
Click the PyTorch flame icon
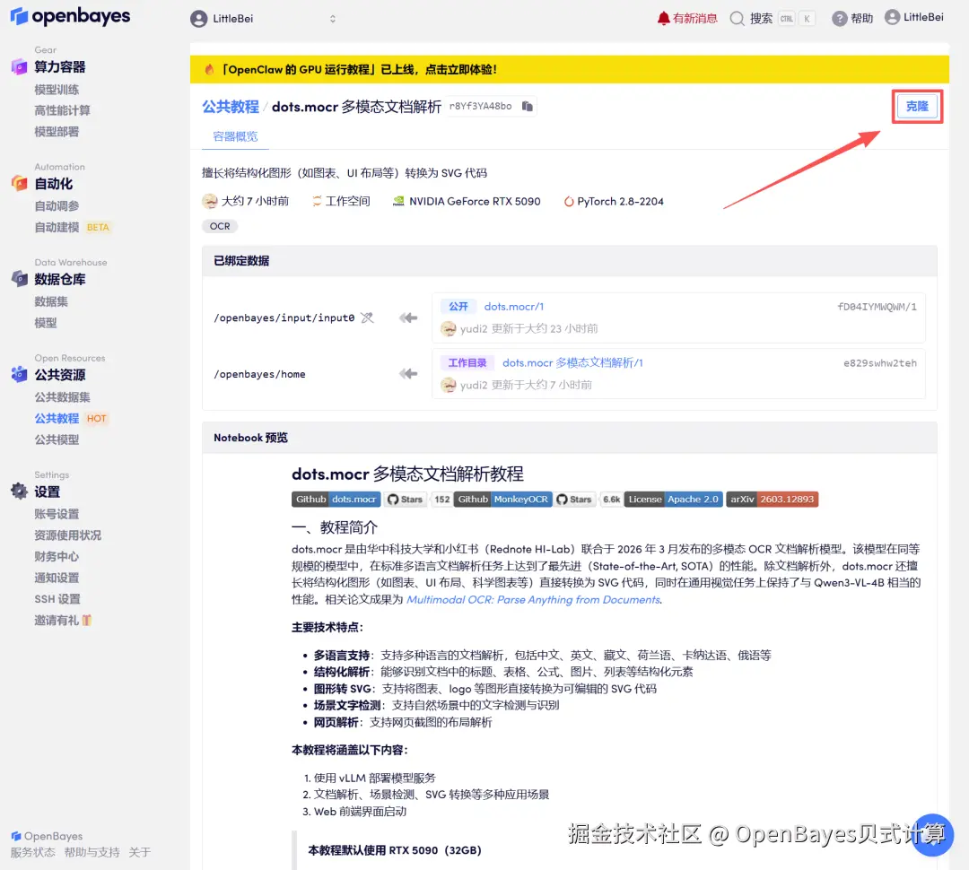(x=569, y=202)
